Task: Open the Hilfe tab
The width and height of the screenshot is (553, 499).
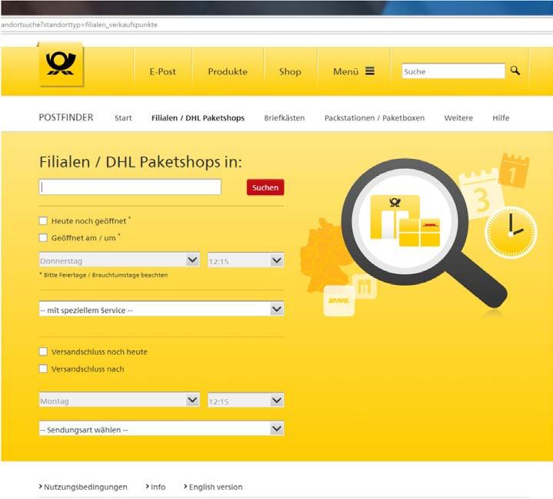Action: coord(501,118)
